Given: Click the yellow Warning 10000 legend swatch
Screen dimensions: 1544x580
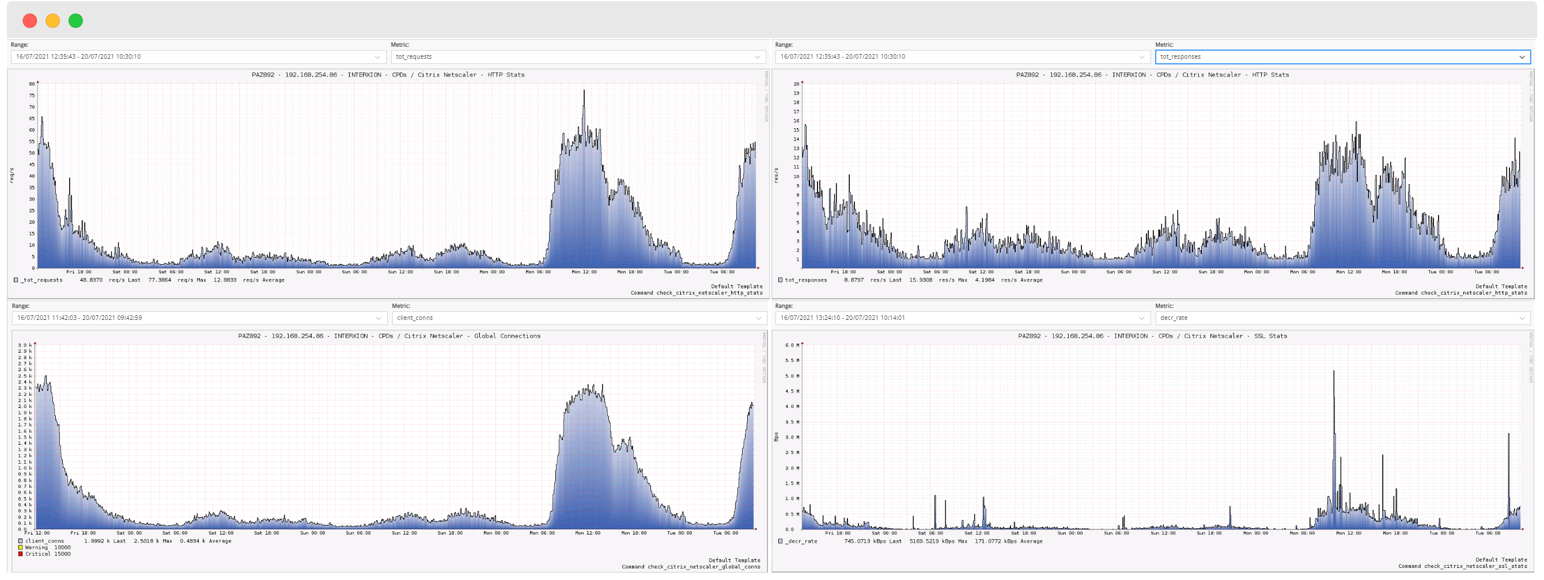Looking at the screenshot, I should point(20,548).
